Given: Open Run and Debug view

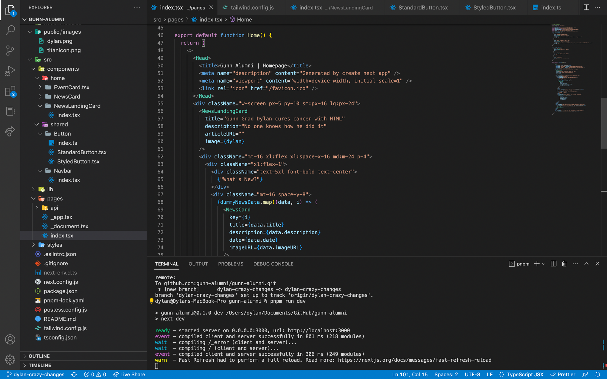Looking at the screenshot, I should pyautogui.click(x=10, y=71).
